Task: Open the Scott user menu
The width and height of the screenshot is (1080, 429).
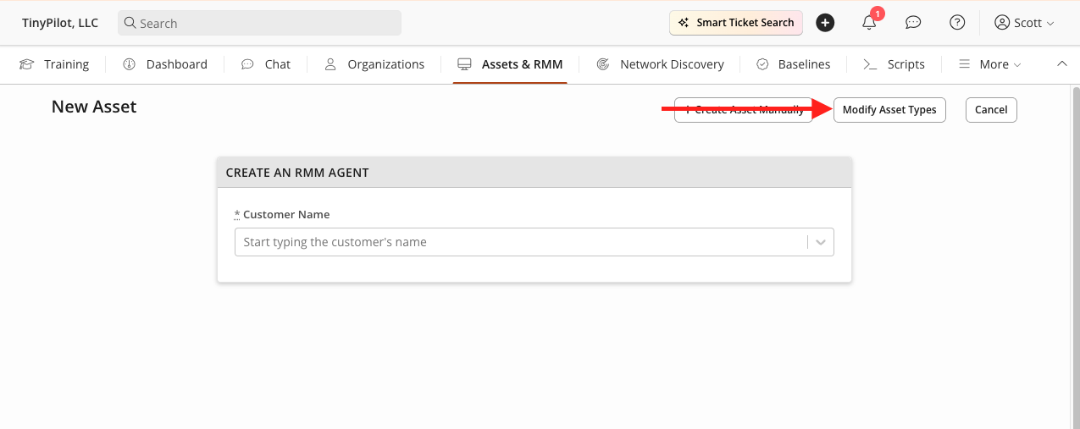Action: click(x=1025, y=23)
